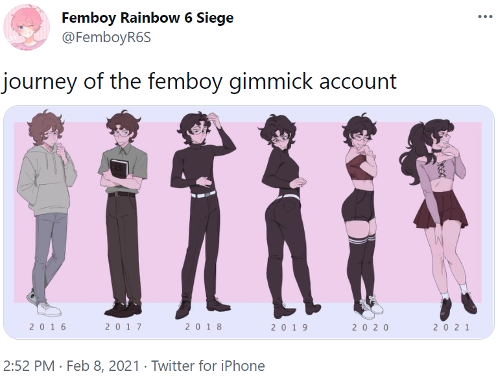Open the three-dot more options menu
The image size is (498, 378).
coord(485,16)
